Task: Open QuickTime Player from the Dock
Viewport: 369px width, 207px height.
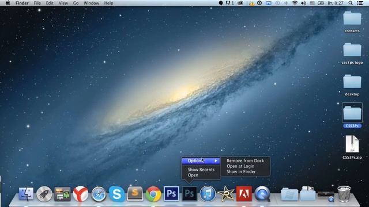Action: click(x=262, y=194)
